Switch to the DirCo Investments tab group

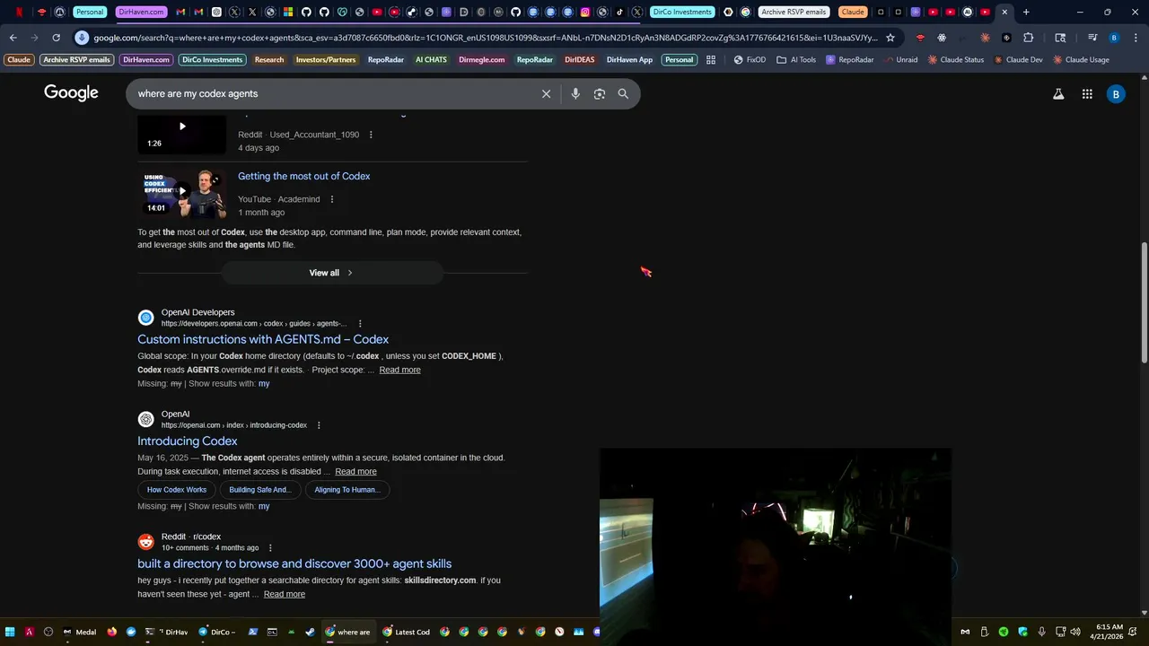coord(683,12)
